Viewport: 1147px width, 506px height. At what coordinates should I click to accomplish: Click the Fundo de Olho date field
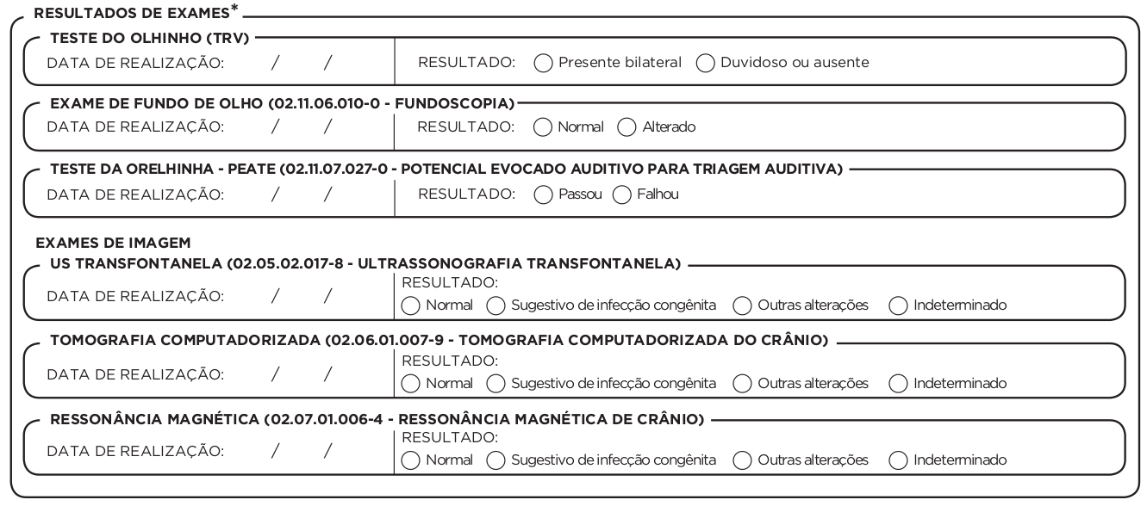pyautogui.click(x=302, y=126)
